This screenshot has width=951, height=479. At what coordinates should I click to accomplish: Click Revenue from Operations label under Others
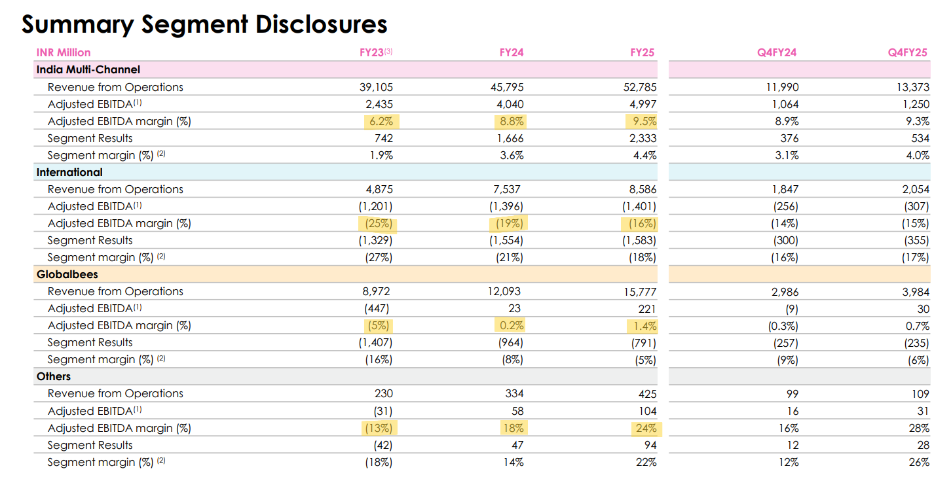(x=115, y=393)
